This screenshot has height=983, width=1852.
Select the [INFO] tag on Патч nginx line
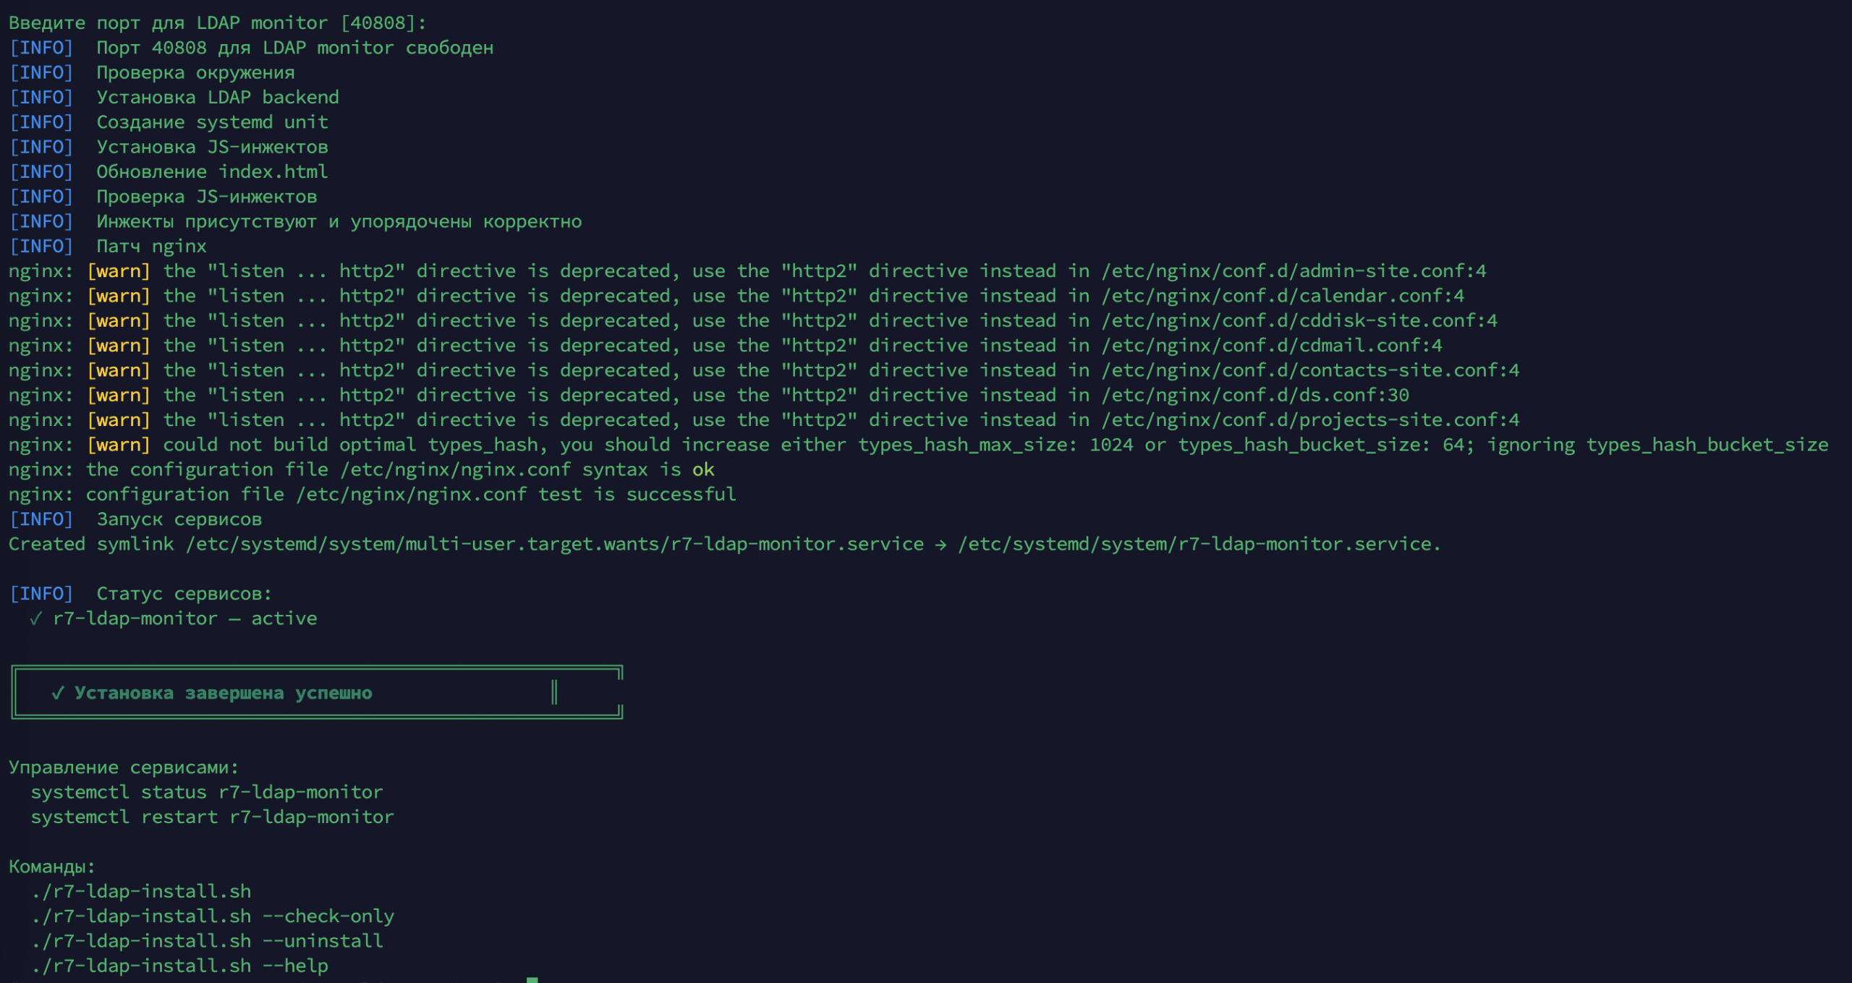[41, 246]
